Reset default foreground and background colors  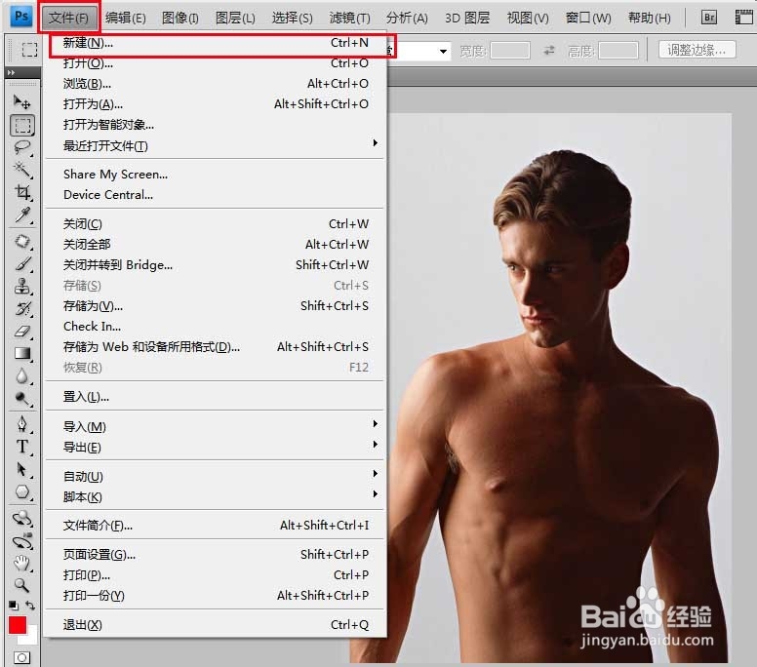pyautogui.click(x=14, y=606)
